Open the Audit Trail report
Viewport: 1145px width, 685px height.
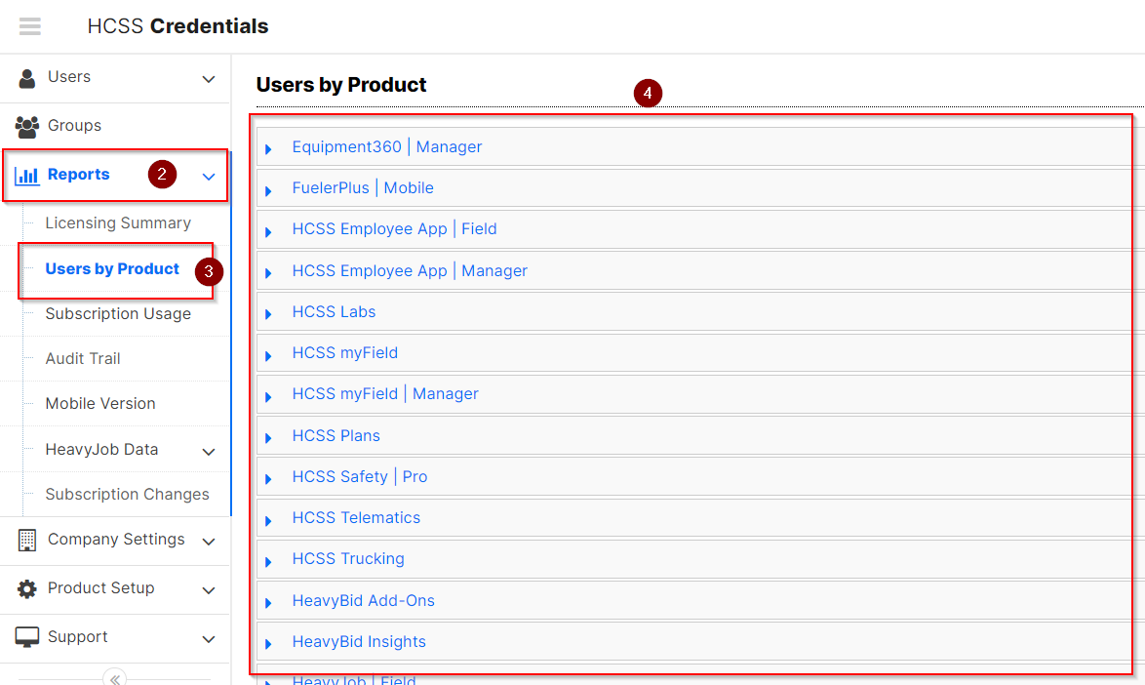pos(84,358)
